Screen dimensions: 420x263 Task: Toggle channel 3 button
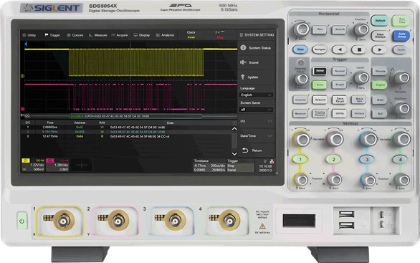[x=367, y=159]
